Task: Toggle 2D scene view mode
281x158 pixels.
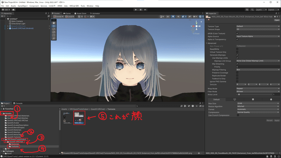Action: coord(168,17)
